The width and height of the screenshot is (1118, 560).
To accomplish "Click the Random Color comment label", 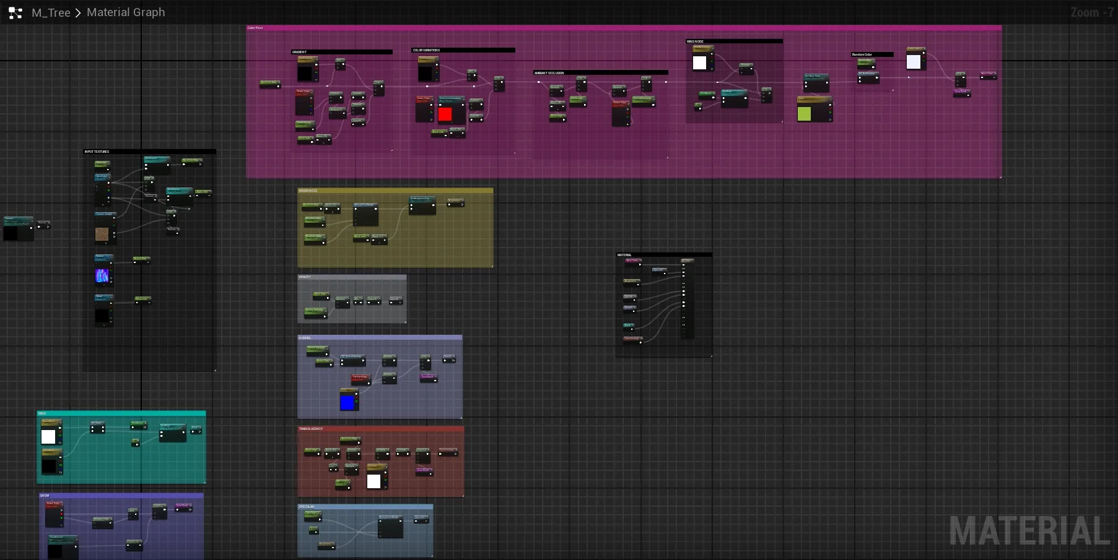I will click(x=872, y=54).
